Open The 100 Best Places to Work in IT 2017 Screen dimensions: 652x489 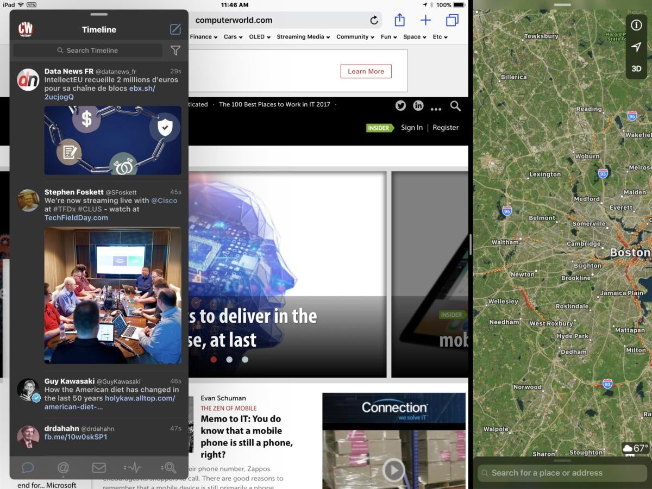(x=274, y=104)
